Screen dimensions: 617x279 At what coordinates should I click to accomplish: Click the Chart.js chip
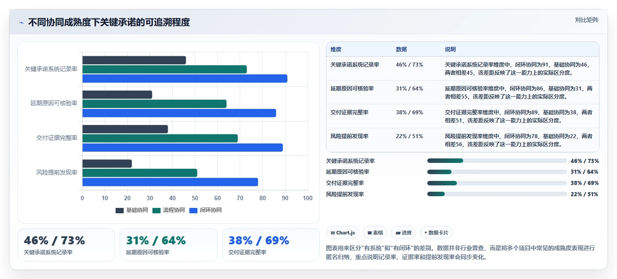343,233
